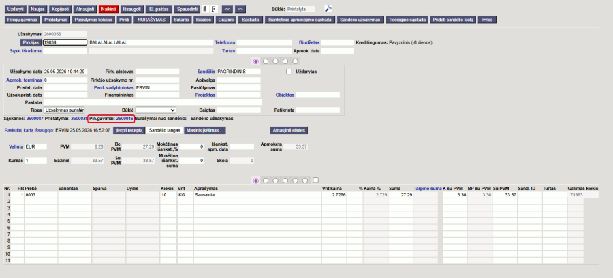Open invoice link 2600087
Image resolution: width=613 pixels, height=278 pixels.
35,118
